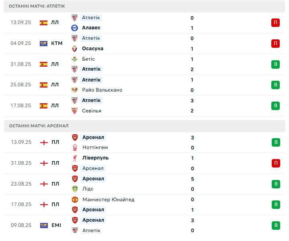Viewport: 289px width, 241px height.
Task: Click the Ноттінгем club crest icon
Action: (x=75, y=147)
